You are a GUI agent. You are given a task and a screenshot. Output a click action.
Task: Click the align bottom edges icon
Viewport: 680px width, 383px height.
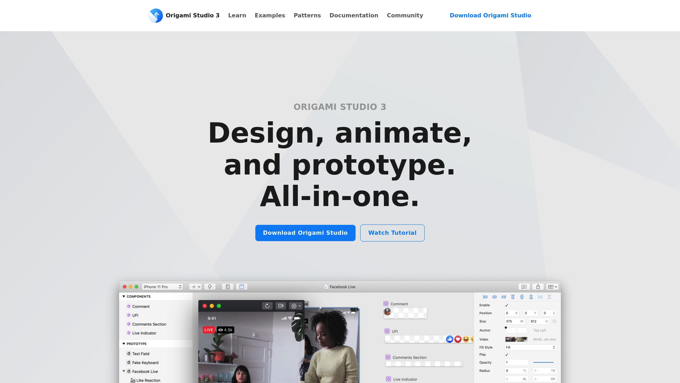click(531, 297)
